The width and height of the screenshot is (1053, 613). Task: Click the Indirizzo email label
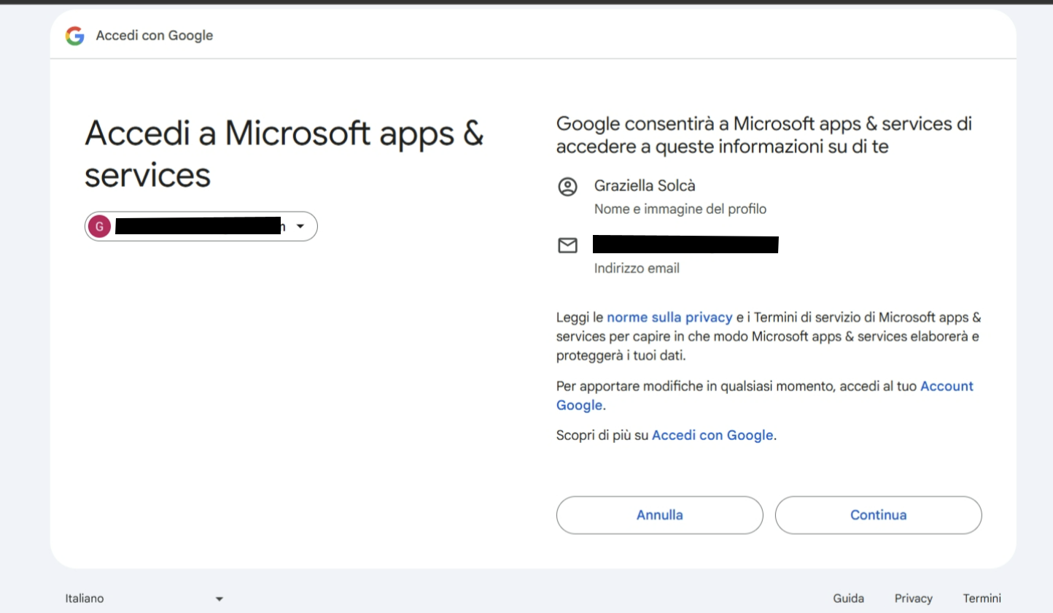[637, 269]
